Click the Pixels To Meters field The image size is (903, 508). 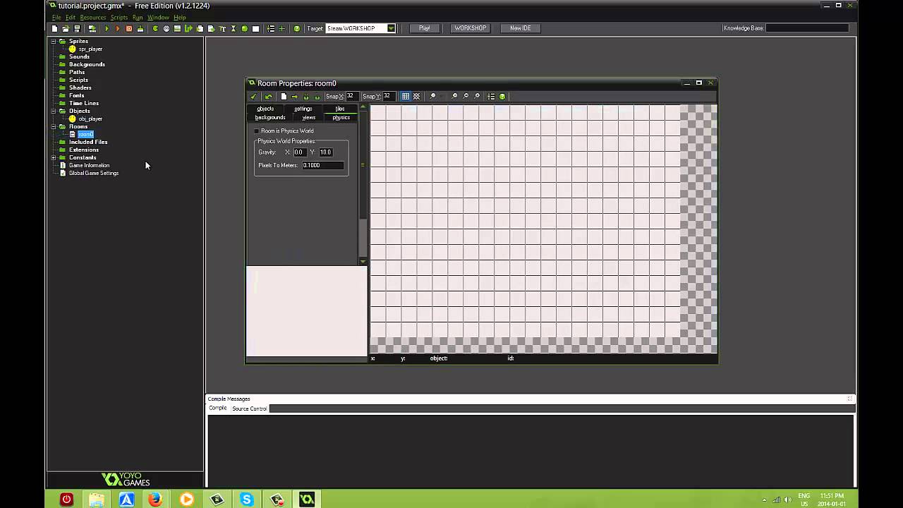tap(323, 165)
